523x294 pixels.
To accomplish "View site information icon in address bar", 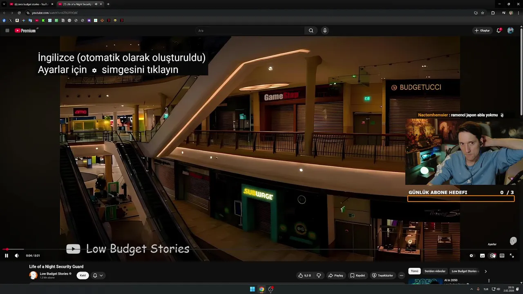I will tap(28, 13).
